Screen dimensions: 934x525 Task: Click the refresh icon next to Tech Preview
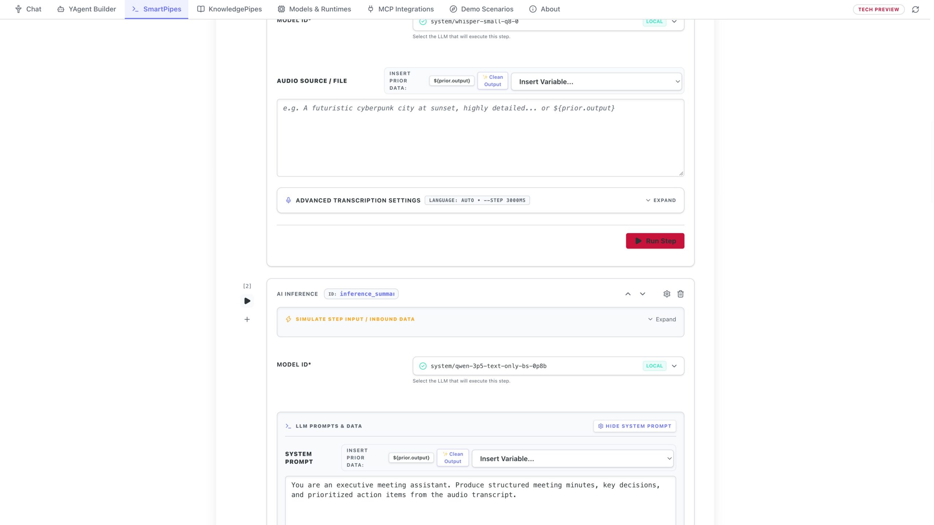[915, 9]
